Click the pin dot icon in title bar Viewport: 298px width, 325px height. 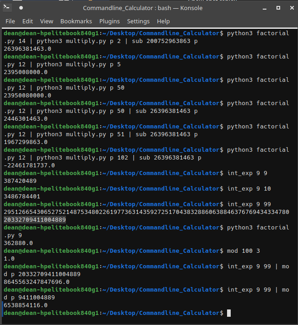coord(21,8)
